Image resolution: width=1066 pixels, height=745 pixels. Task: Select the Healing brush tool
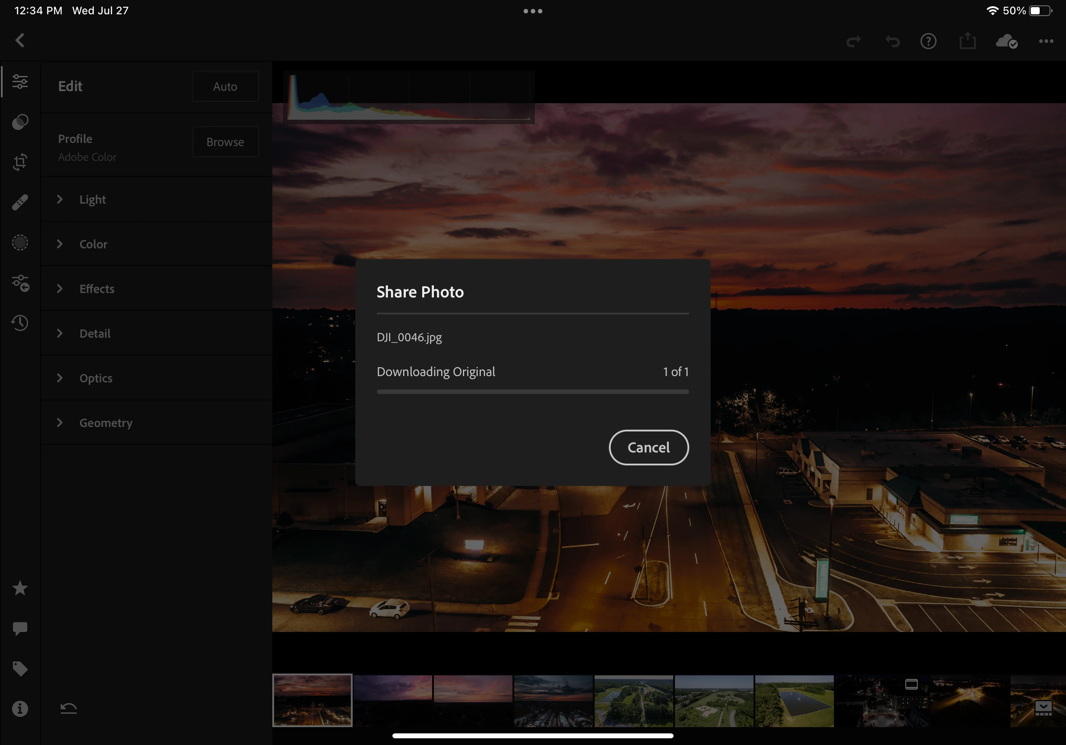[x=20, y=202]
